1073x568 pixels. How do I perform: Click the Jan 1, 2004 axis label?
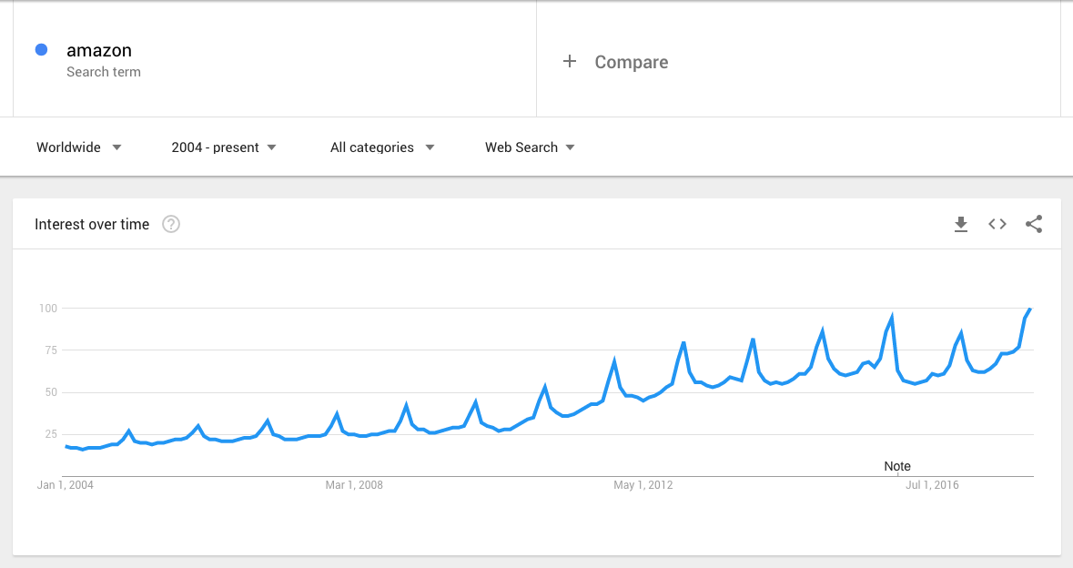point(65,484)
